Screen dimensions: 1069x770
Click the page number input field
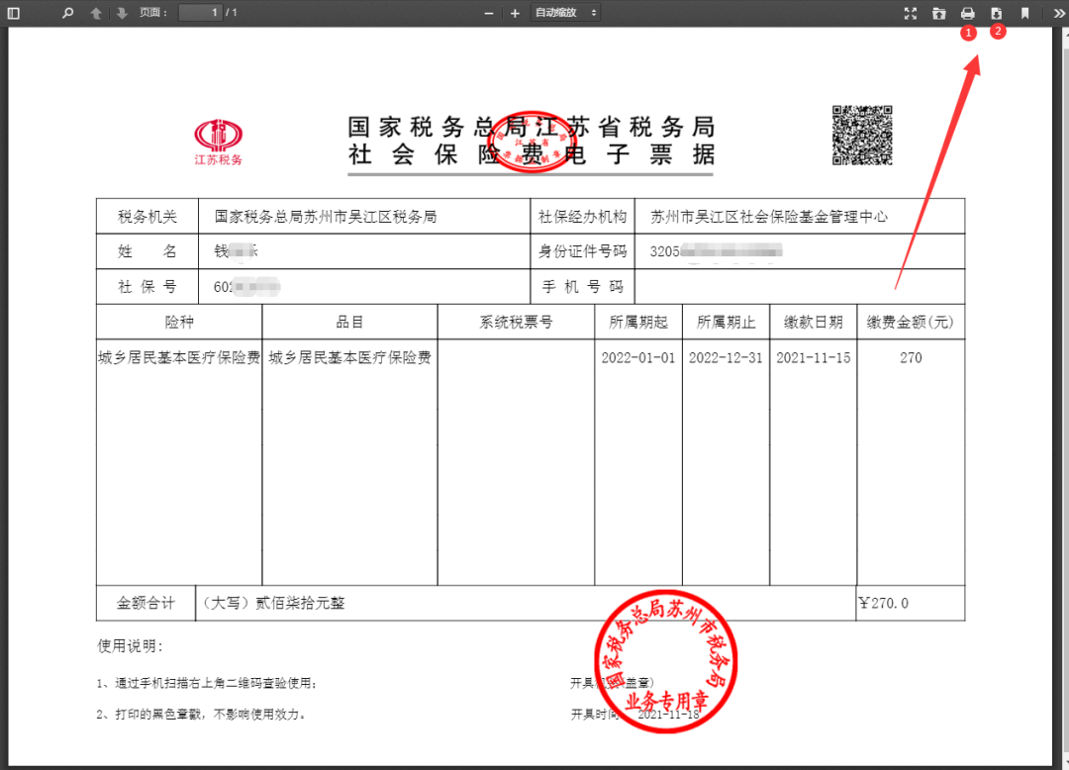coord(200,12)
